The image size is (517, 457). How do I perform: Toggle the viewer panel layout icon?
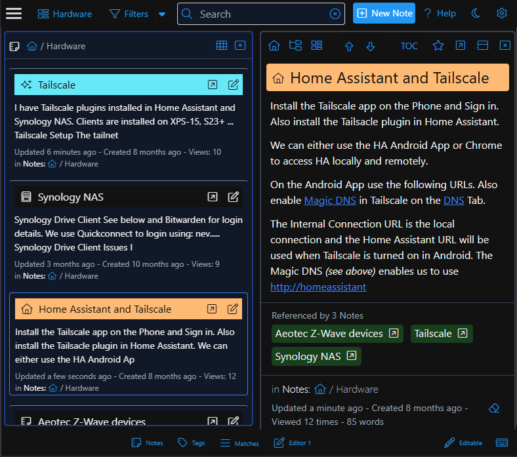[482, 45]
